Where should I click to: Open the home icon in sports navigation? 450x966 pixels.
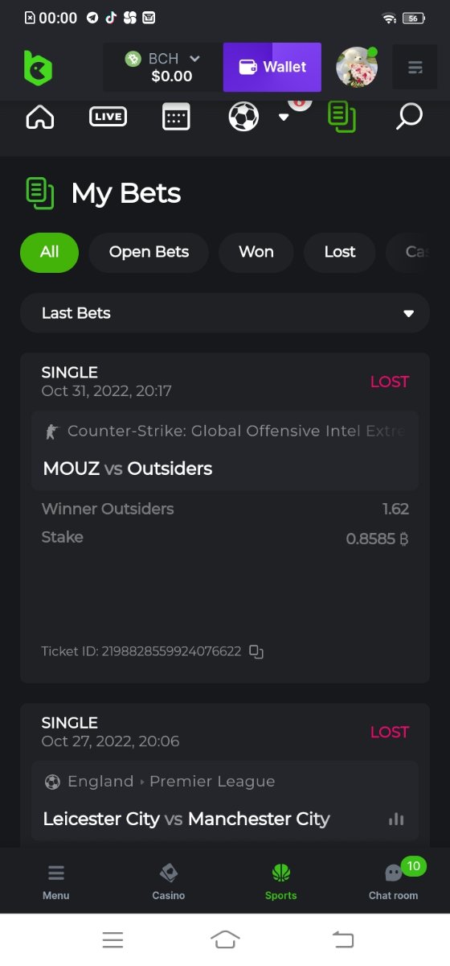tap(40, 117)
